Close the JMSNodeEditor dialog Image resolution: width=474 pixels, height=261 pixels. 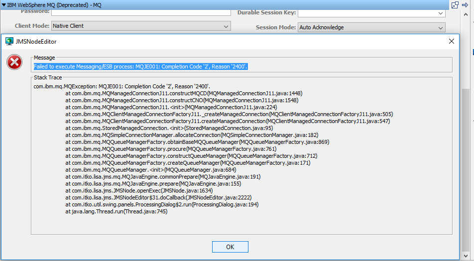coord(451,41)
